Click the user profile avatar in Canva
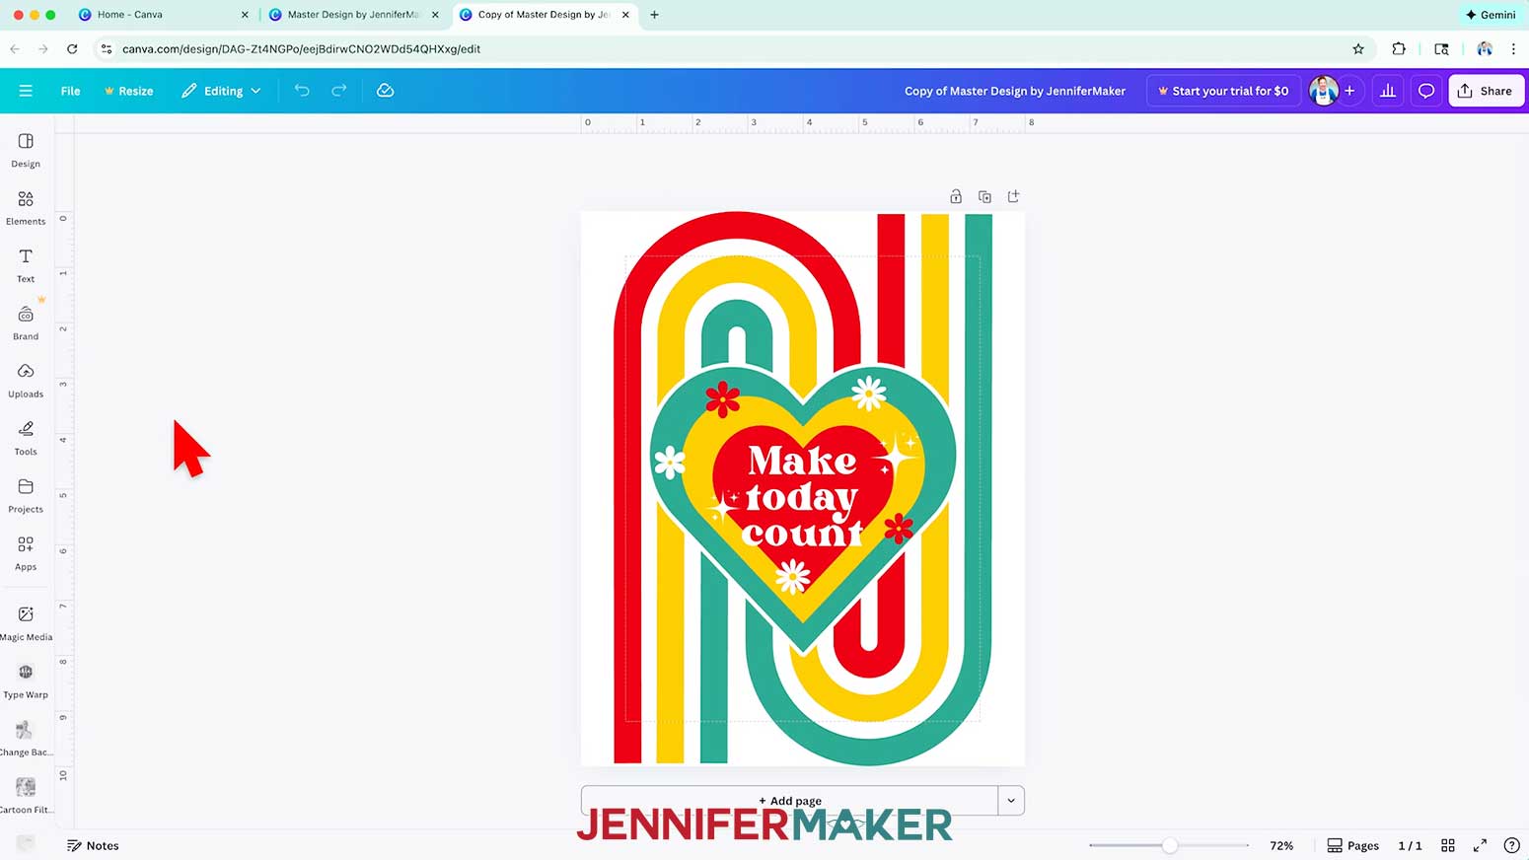The image size is (1529, 860). pos(1323,91)
